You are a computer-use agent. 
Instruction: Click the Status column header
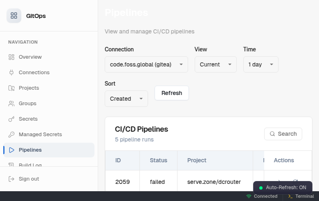pos(158,160)
